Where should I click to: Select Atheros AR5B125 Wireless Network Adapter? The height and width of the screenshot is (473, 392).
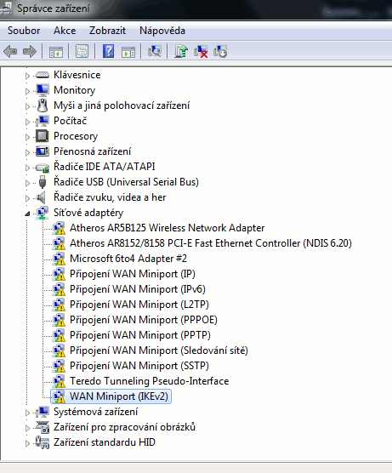tap(167, 228)
